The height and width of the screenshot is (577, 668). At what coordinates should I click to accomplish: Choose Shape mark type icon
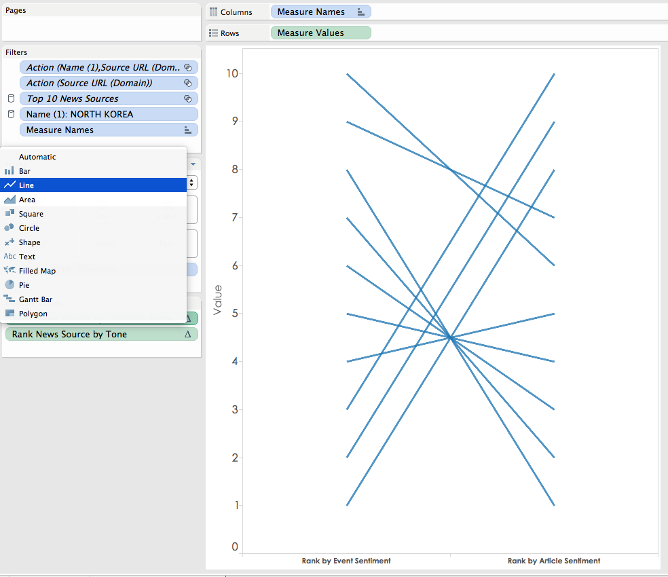[x=10, y=242]
